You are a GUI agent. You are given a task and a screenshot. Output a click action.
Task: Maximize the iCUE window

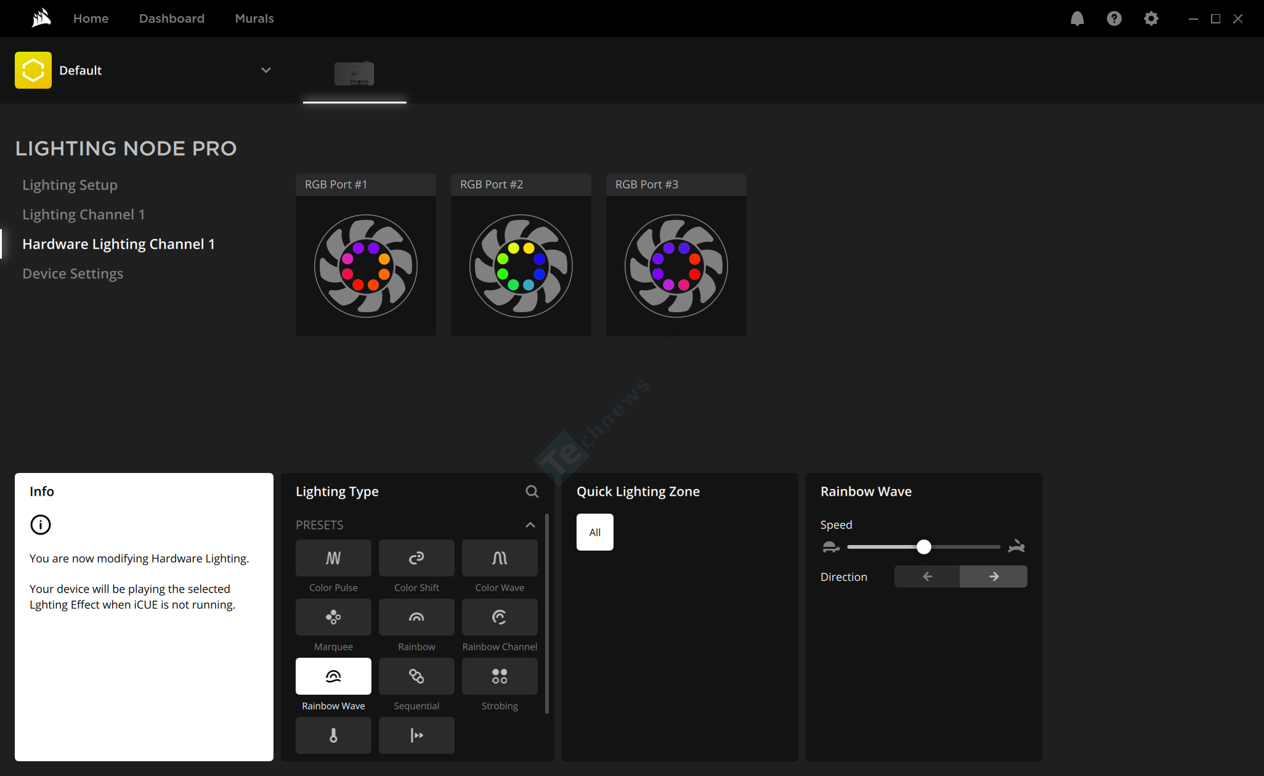[x=1215, y=18]
